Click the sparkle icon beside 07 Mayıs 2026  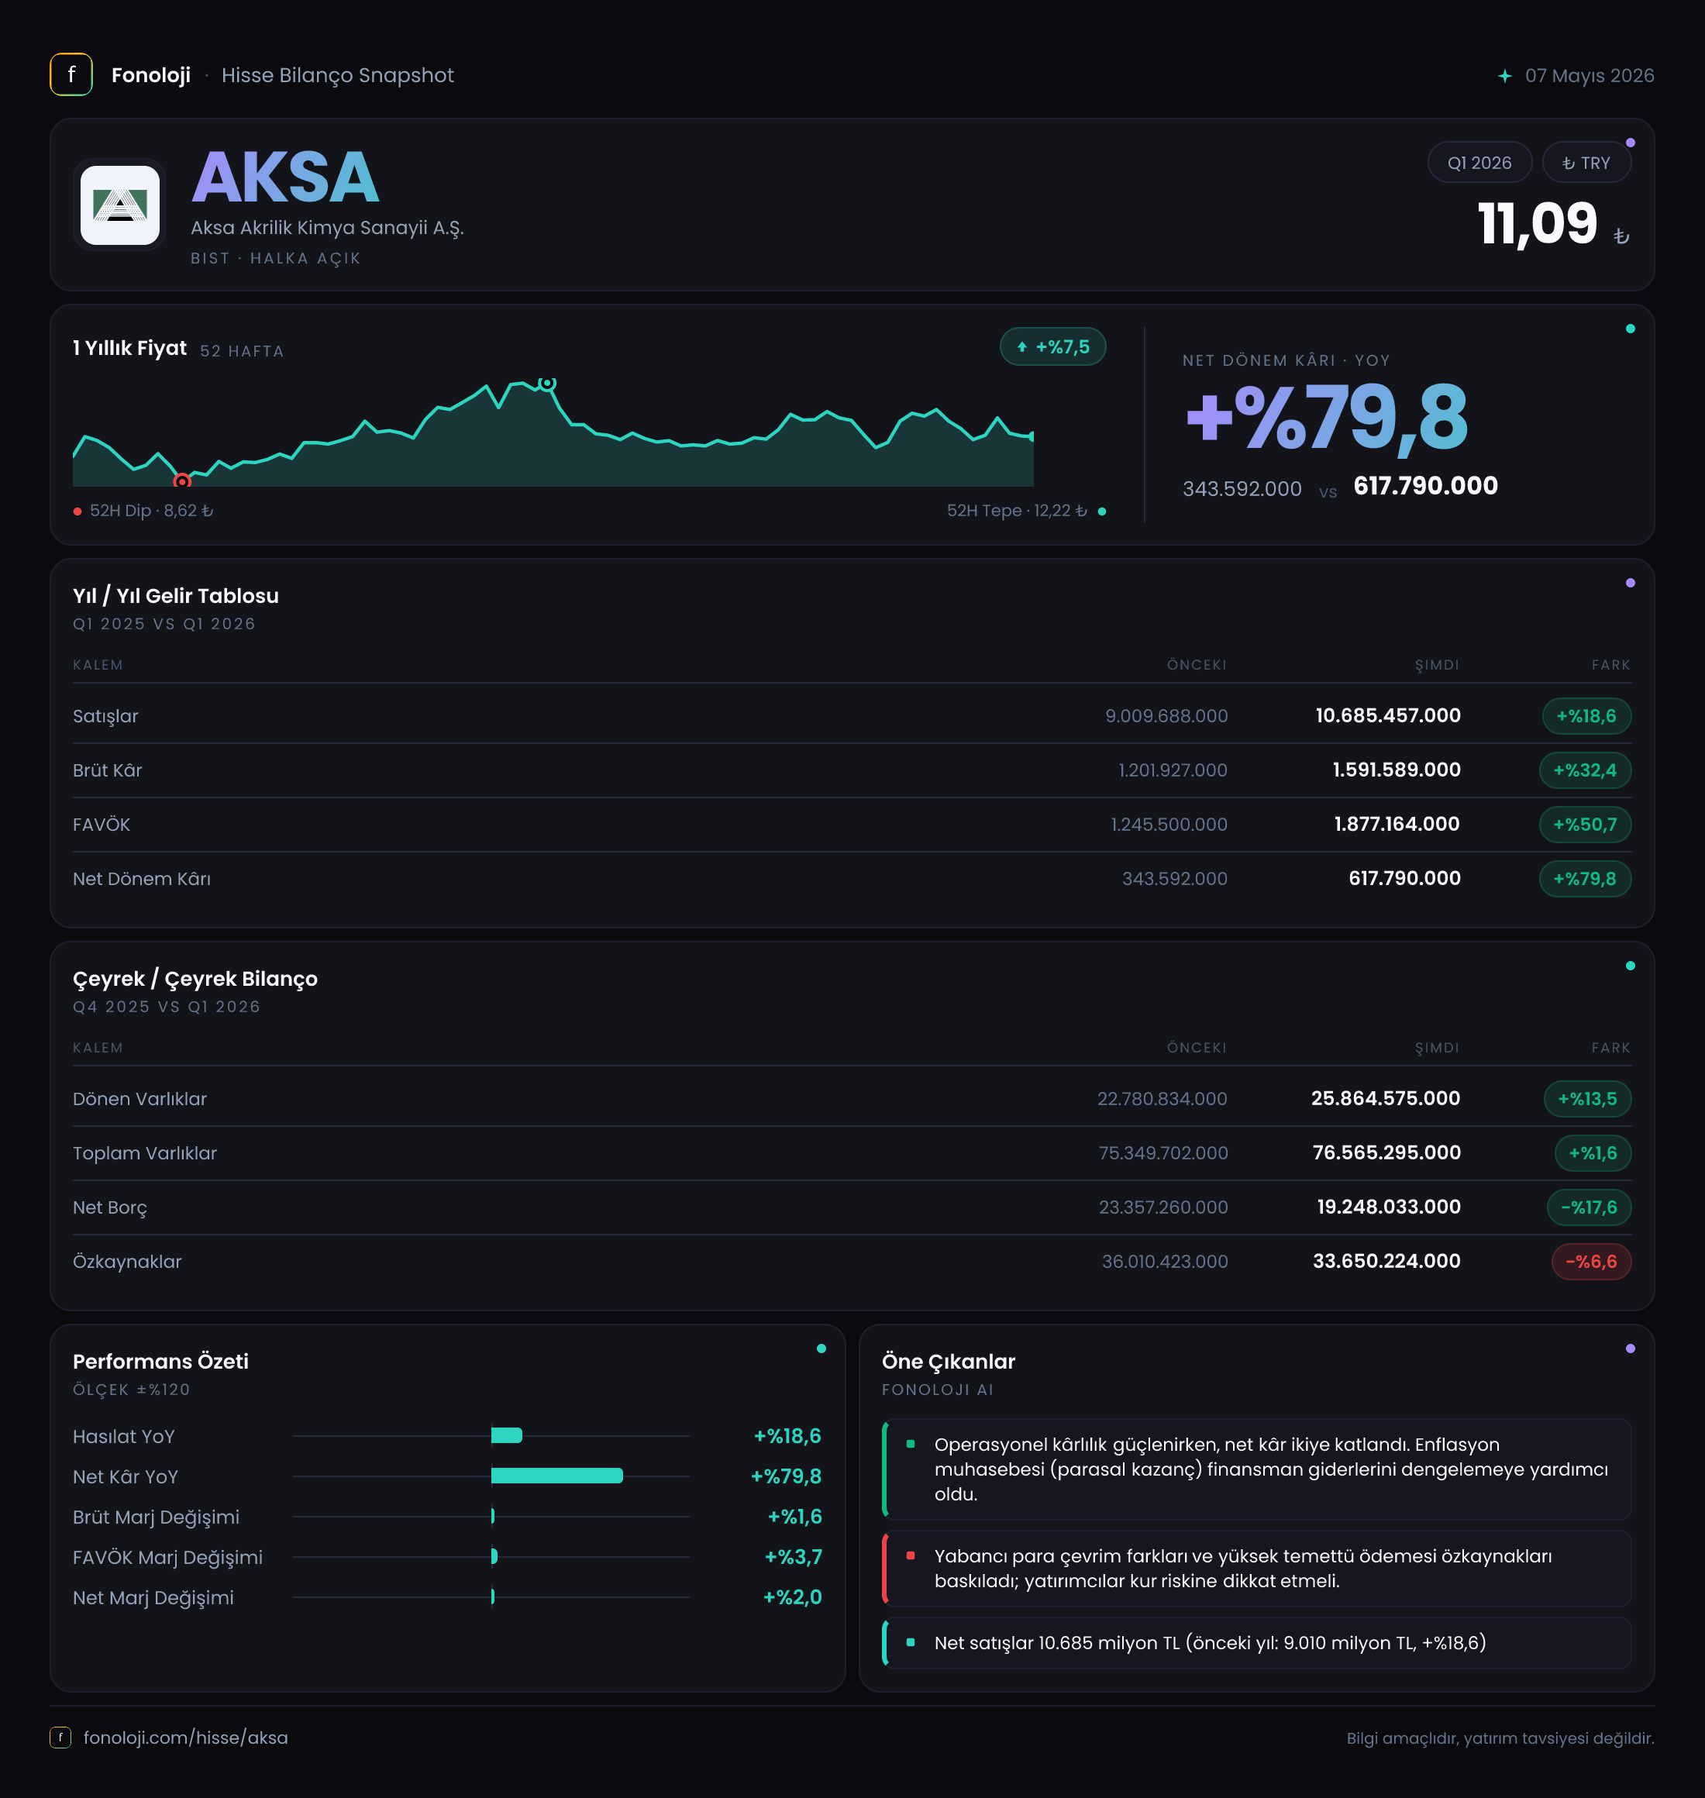click(1504, 75)
